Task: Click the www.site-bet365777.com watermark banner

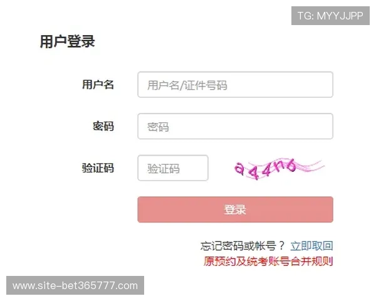Action: (x=75, y=285)
